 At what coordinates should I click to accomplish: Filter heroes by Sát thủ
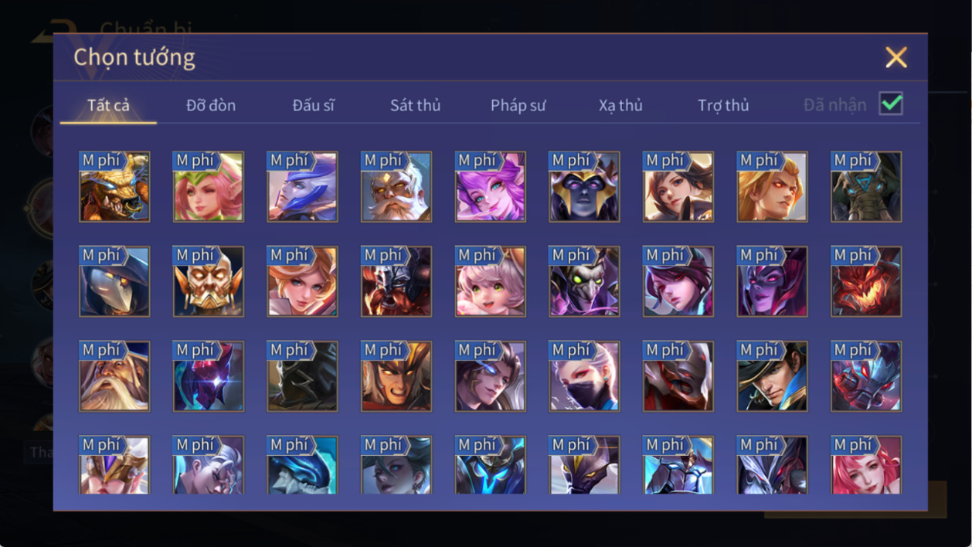415,105
